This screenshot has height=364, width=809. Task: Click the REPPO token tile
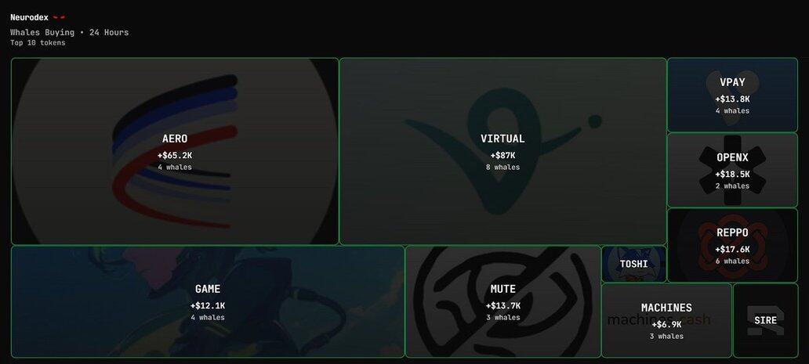733,245
